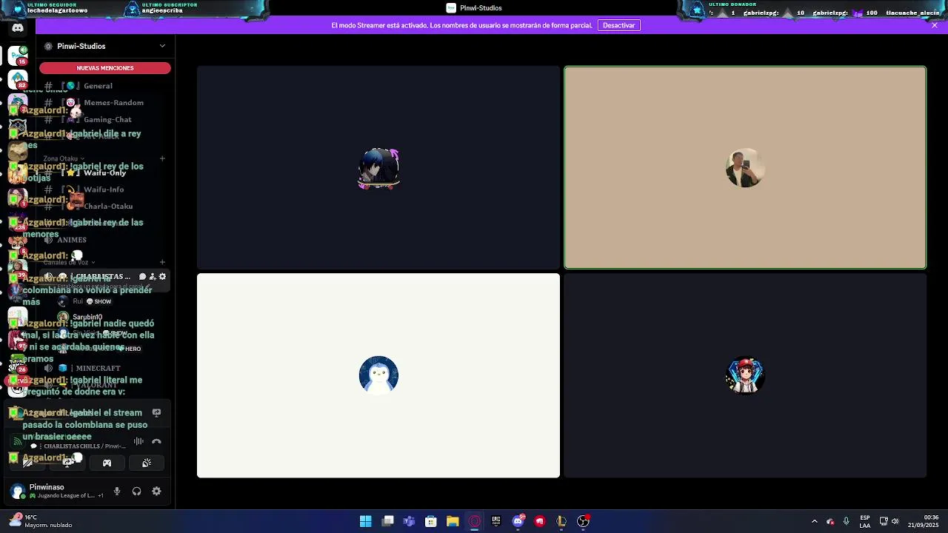Start an activity with controller icon
The width and height of the screenshot is (948, 533).
(x=107, y=463)
